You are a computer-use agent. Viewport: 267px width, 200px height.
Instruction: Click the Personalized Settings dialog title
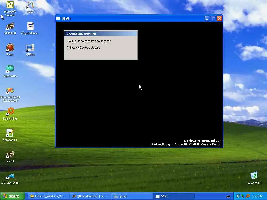pos(81,34)
